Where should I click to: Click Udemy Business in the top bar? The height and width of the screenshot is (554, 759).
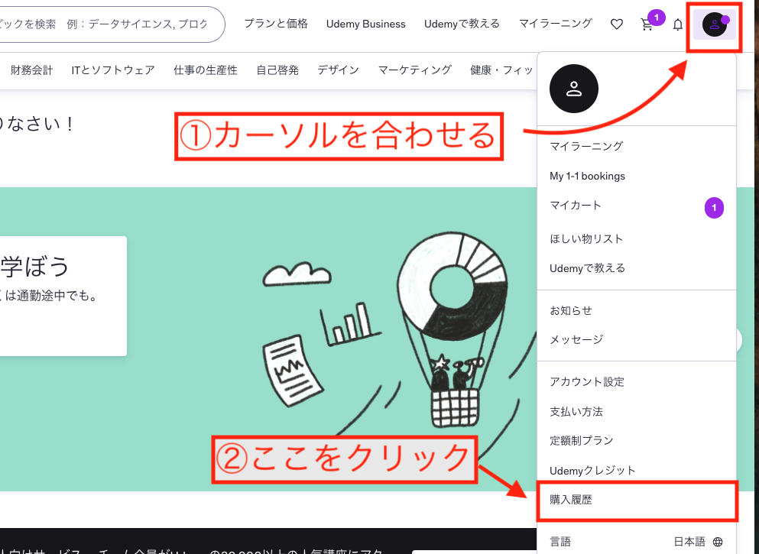365,24
